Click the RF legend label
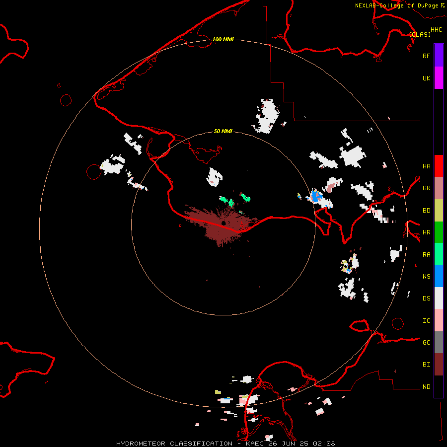Screen dimensions: 447x447 (426, 56)
